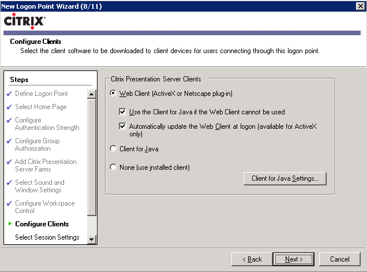Cancel the New Logon Point Wizard
Viewport: 367px width, 272px height.
coord(340,259)
